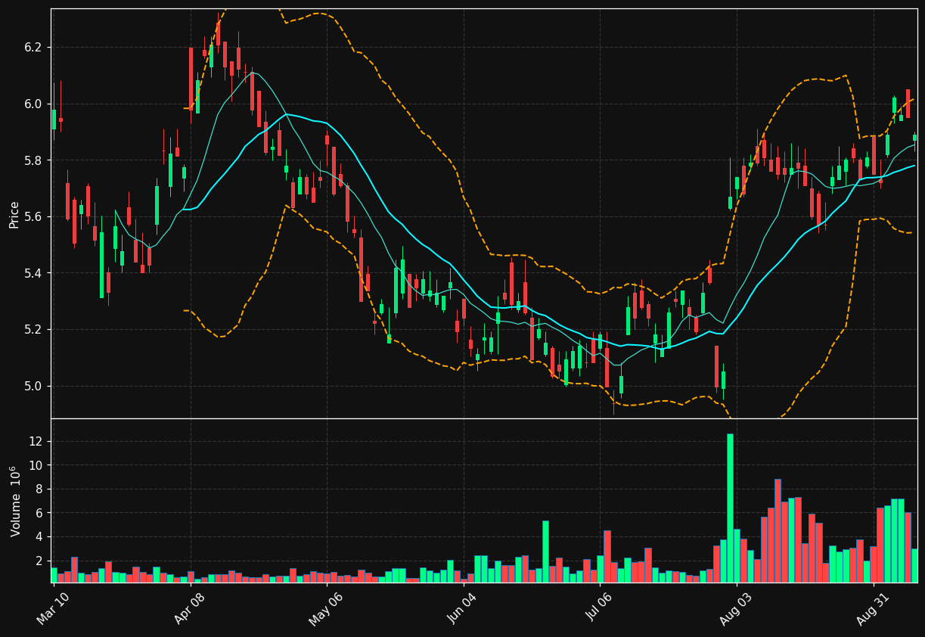Viewport: 925px width, 637px height.
Task: Click the 'Jun 04' date label
Action: (462, 608)
